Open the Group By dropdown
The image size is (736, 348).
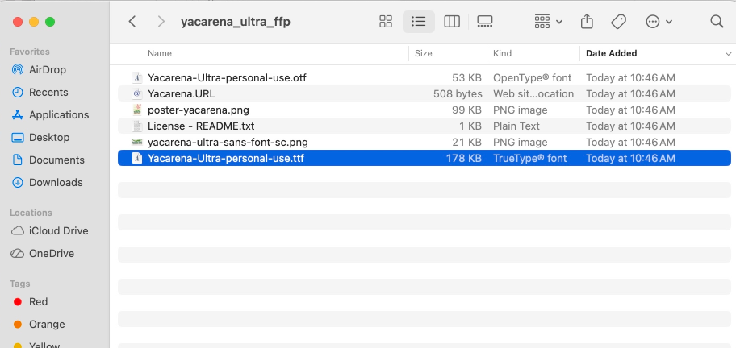[548, 21]
